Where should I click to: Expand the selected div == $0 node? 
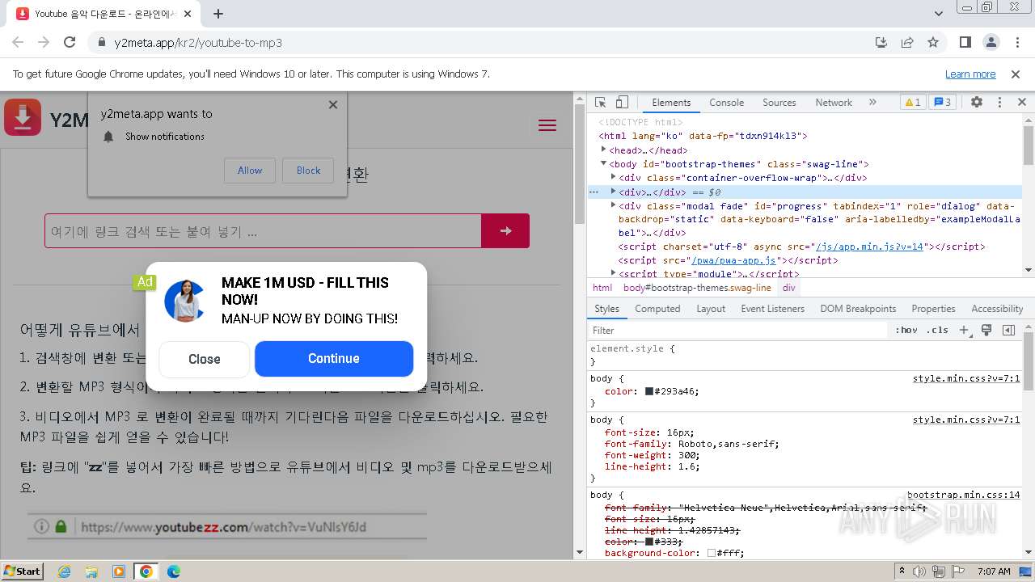(614, 192)
